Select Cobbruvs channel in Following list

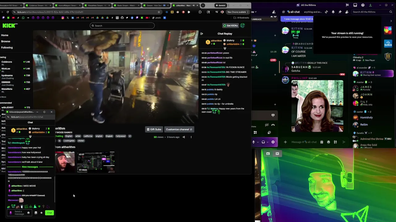(x=15, y=63)
